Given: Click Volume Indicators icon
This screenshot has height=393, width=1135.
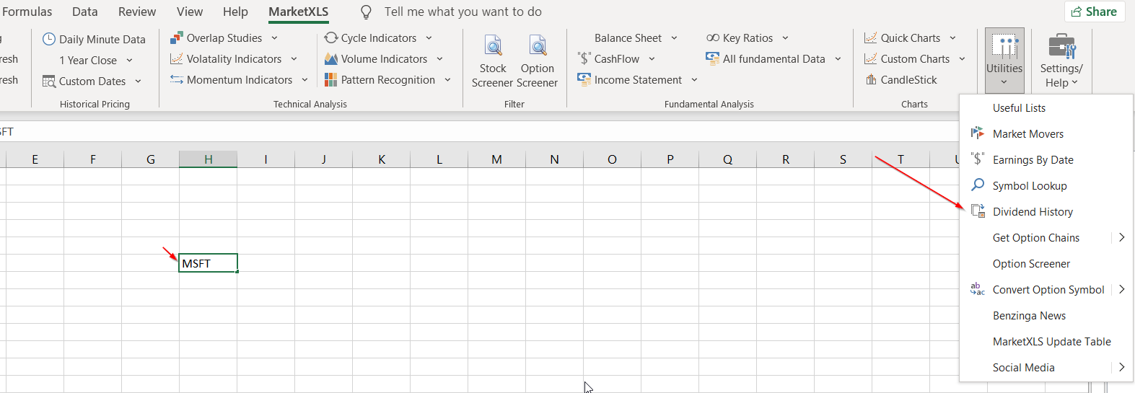Looking at the screenshot, I should pos(331,58).
